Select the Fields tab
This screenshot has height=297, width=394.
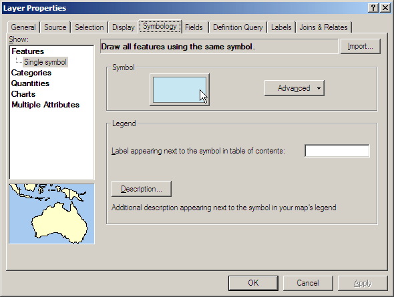point(194,27)
